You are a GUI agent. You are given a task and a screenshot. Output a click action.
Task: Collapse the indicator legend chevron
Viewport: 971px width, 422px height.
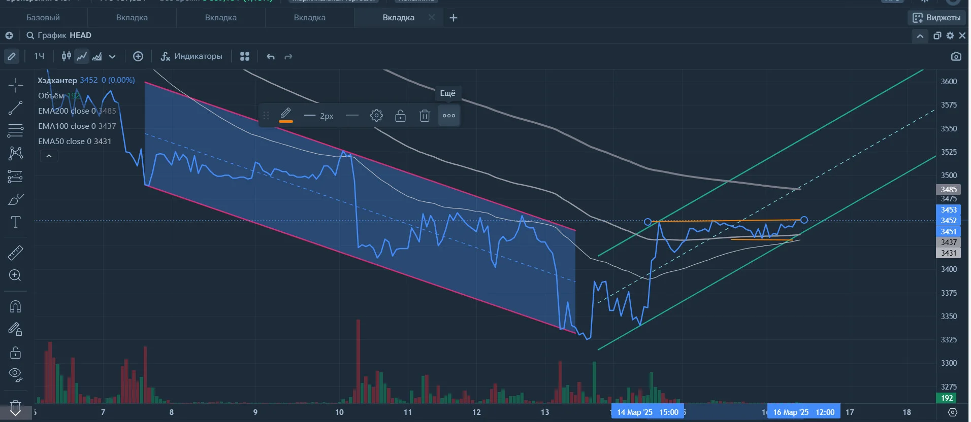pos(49,156)
